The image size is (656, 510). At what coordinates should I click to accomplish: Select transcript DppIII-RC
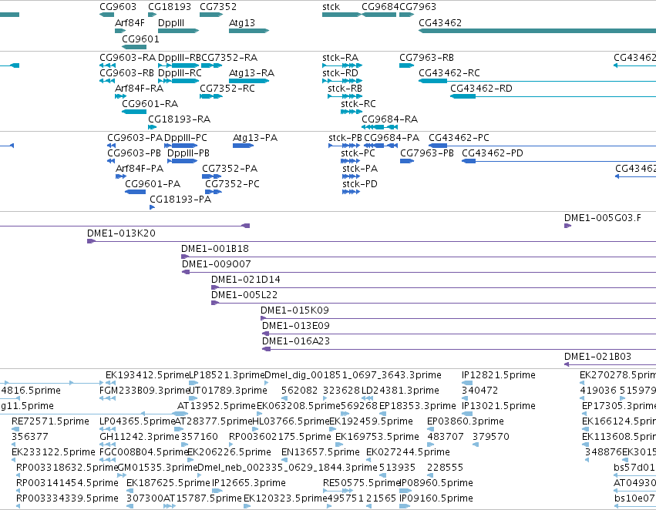coord(178,81)
